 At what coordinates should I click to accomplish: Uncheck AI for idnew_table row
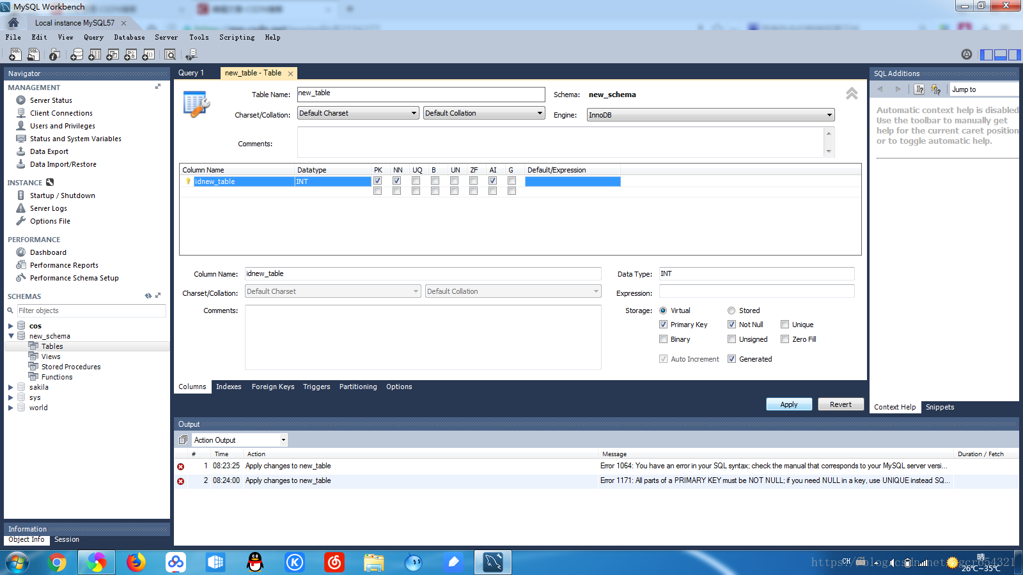point(492,181)
